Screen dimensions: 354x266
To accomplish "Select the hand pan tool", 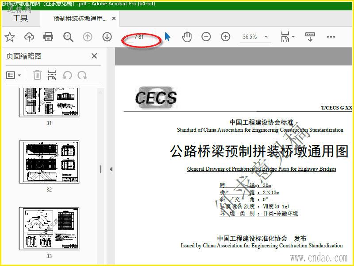I will tap(187, 37).
